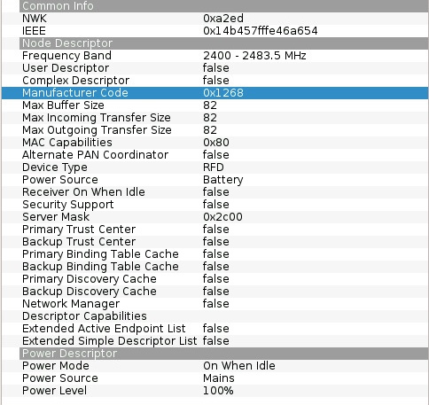Click the Mains value
The image size is (429, 405).
coord(219,378)
